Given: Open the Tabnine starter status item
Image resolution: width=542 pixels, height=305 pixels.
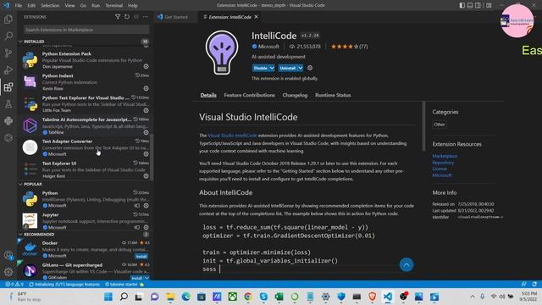Looking at the screenshot, I should click(x=124, y=285).
